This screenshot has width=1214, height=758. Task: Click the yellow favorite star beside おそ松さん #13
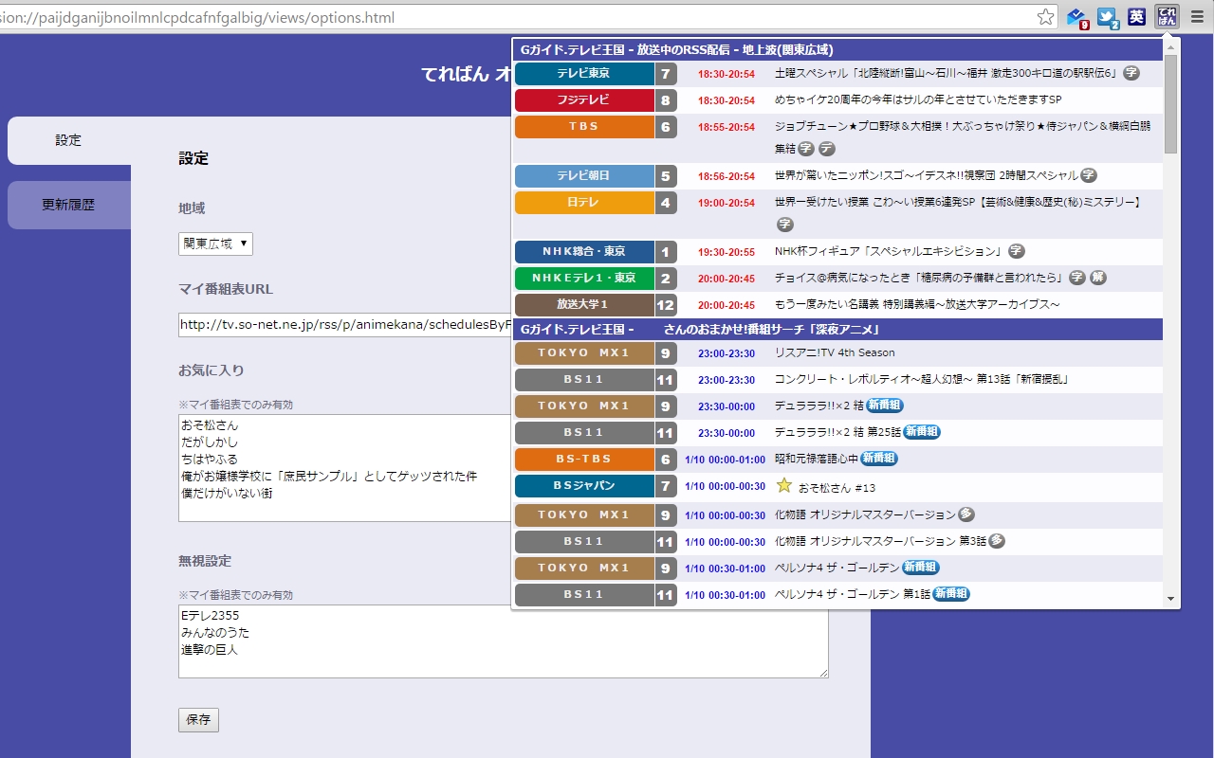(x=783, y=486)
